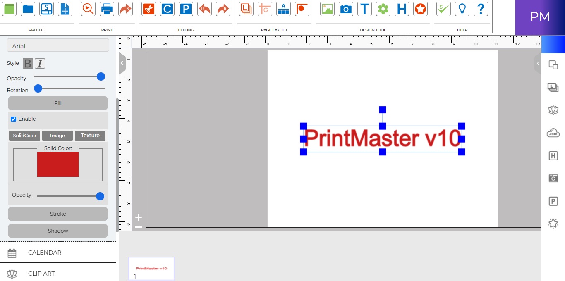Viewport: 565px width, 281px height.
Task: Select the Texture fill tab
Action: [90, 136]
